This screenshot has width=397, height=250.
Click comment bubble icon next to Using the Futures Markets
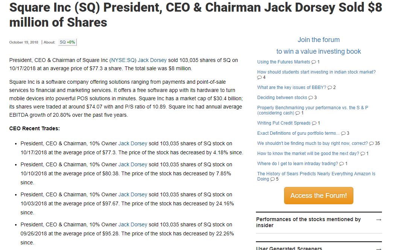[313, 62]
